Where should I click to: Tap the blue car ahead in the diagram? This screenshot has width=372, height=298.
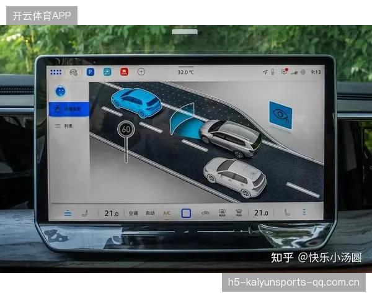[x=137, y=102]
